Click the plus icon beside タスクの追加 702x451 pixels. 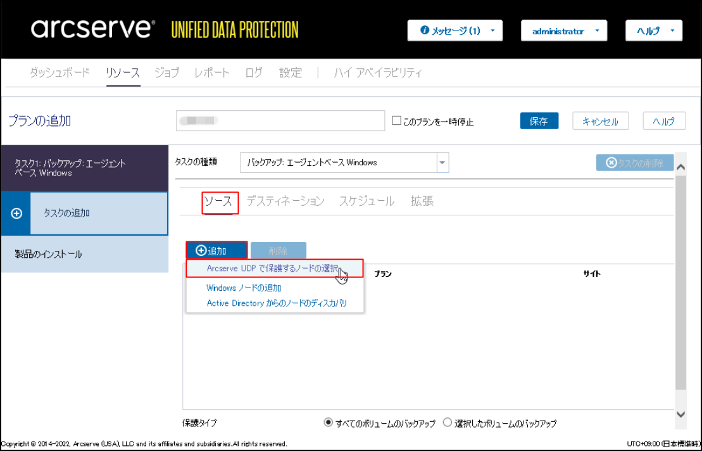click(16, 213)
